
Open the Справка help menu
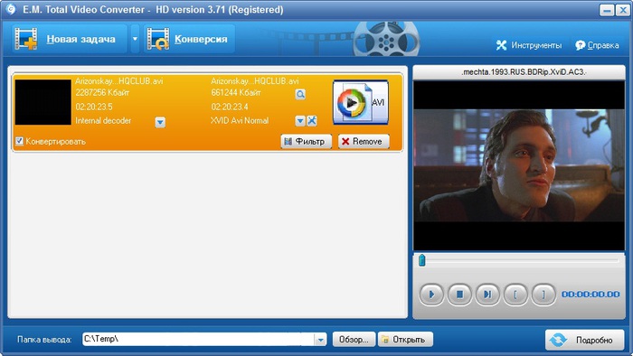pyautogui.click(x=597, y=45)
